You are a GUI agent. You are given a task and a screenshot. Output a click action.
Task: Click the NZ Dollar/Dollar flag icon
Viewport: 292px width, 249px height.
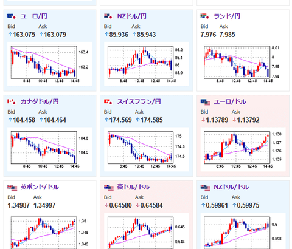click(206, 188)
